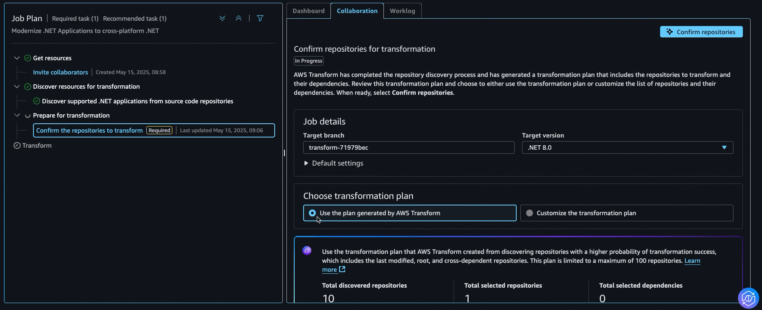
Task: Switch to the Dashboard tab
Action: pos(308,11)
